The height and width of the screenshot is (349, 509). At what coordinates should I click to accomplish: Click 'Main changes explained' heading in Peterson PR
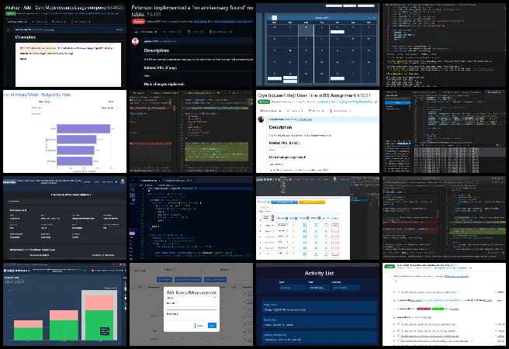pos(164,84)
